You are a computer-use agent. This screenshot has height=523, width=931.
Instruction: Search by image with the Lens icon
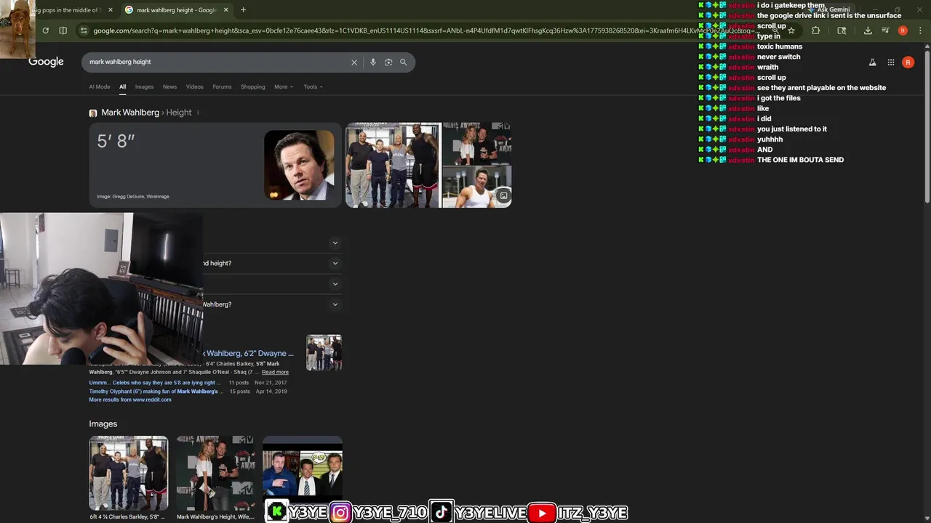[388, 62]
